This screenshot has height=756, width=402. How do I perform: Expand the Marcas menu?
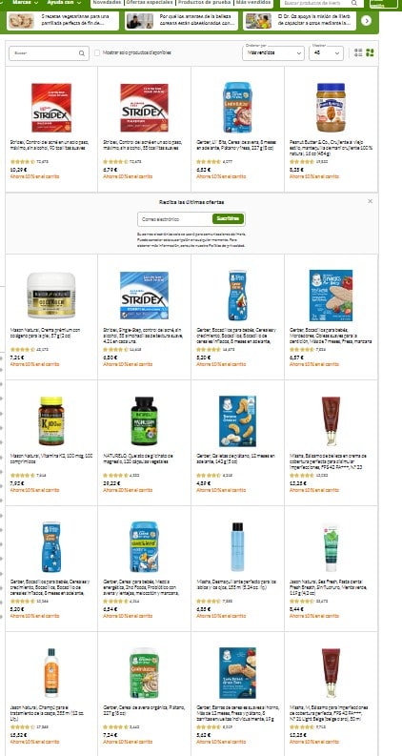pyautogui.click(x=25, y=3)
